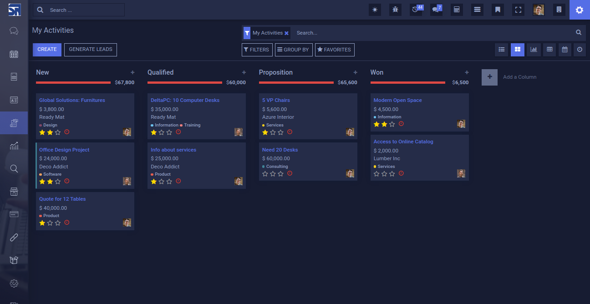Expand the Group By dropdown
590x304 pixels.
[294, 50]
